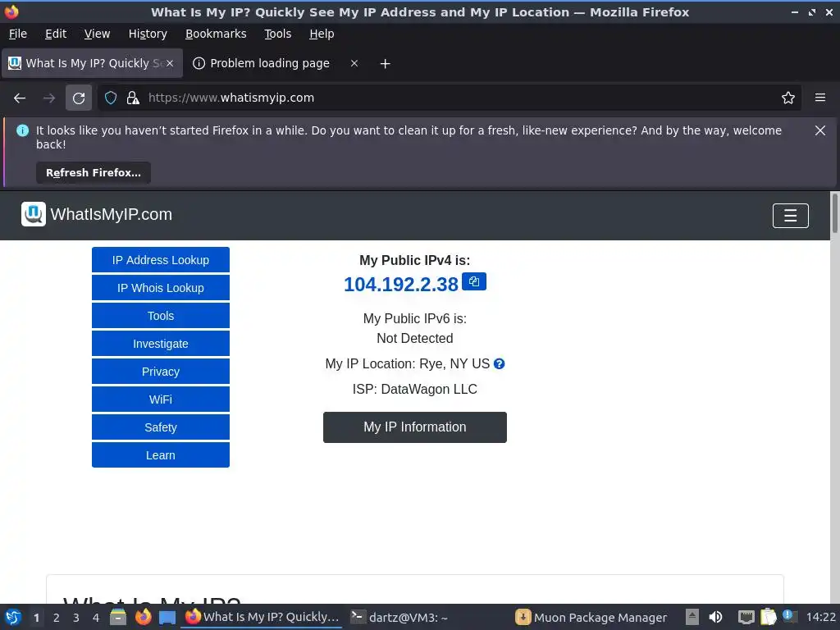Open IP Whois Lookup

161,288
